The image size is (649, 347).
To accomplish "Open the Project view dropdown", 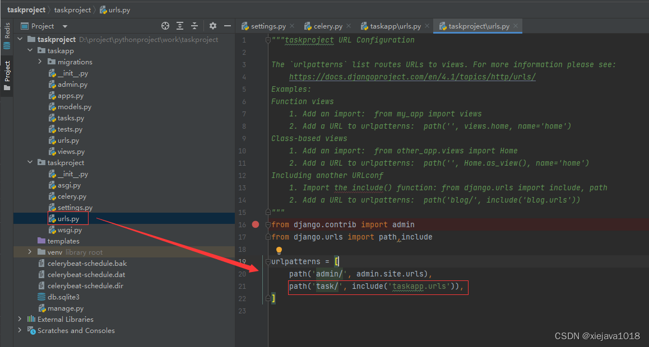I will 64,26.
